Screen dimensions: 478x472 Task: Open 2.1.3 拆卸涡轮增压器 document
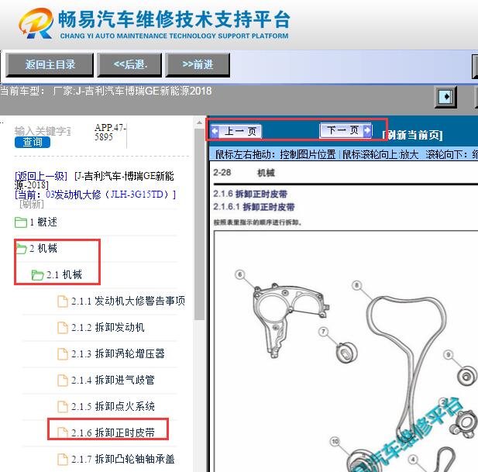tap(118, 353)
